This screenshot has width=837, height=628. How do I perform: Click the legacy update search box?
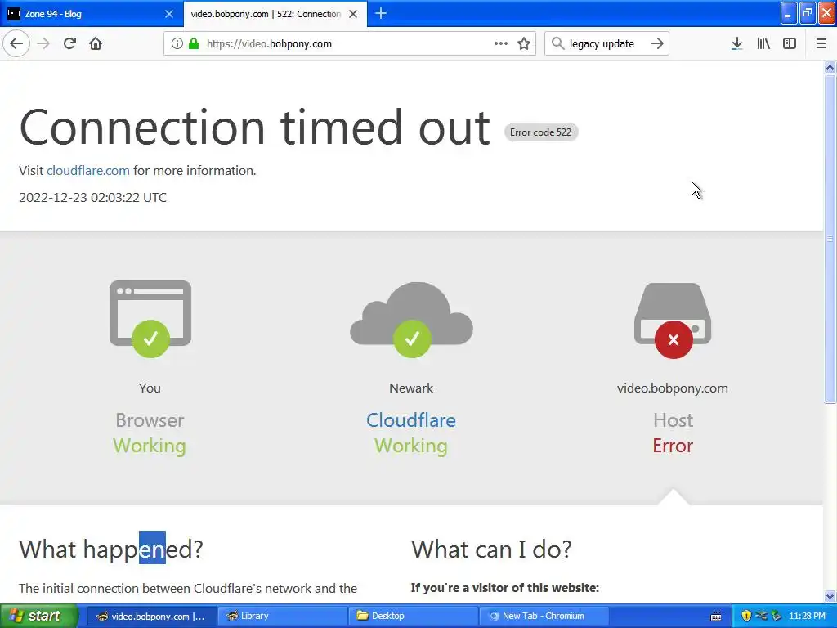coord(606,44)
